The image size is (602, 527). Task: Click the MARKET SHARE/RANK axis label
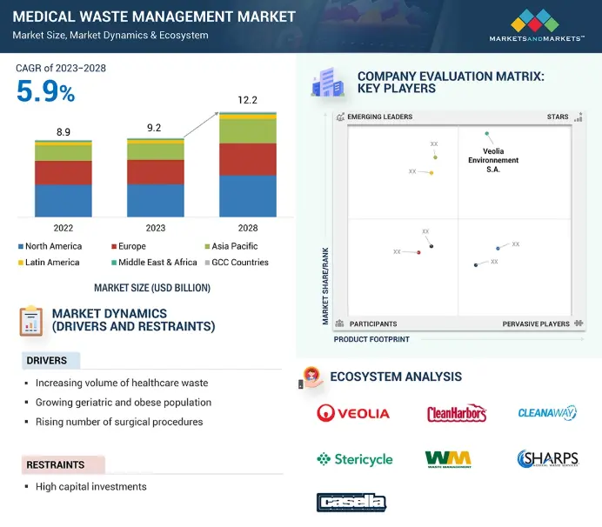tap(325, 286)
